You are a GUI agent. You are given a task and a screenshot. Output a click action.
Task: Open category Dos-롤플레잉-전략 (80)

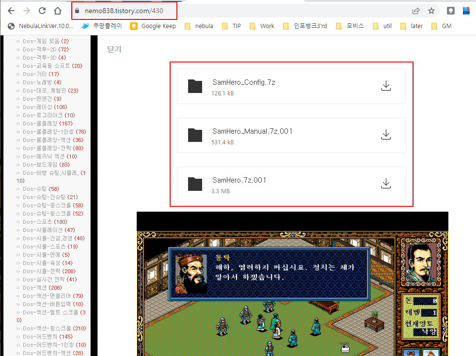pos(53,148)
